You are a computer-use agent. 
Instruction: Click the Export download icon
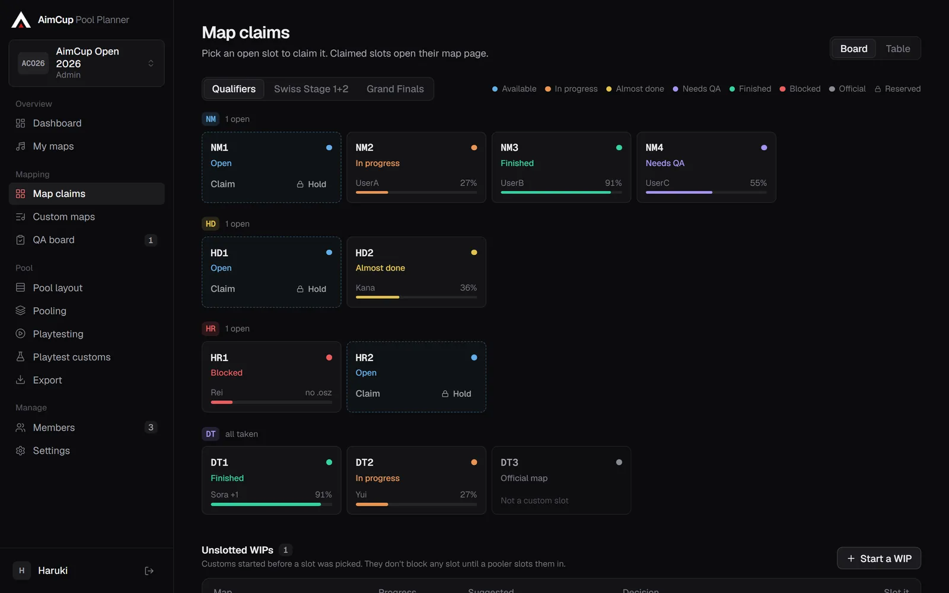click(20, 380)
